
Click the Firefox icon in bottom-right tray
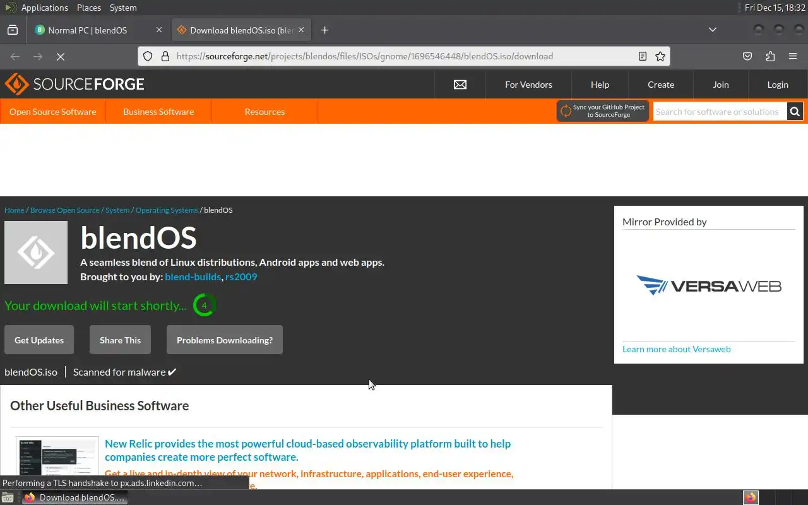(751, 497)
